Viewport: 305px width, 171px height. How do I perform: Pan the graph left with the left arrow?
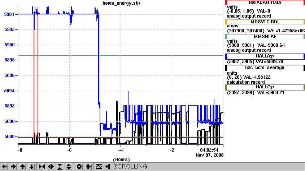(4, 167)
